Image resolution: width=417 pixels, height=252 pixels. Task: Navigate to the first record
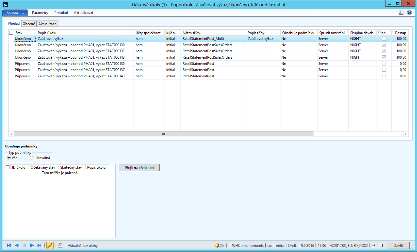point(8,245)
